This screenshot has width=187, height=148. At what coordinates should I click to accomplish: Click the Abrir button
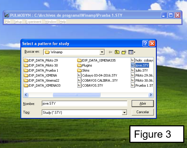coord(143,104)
